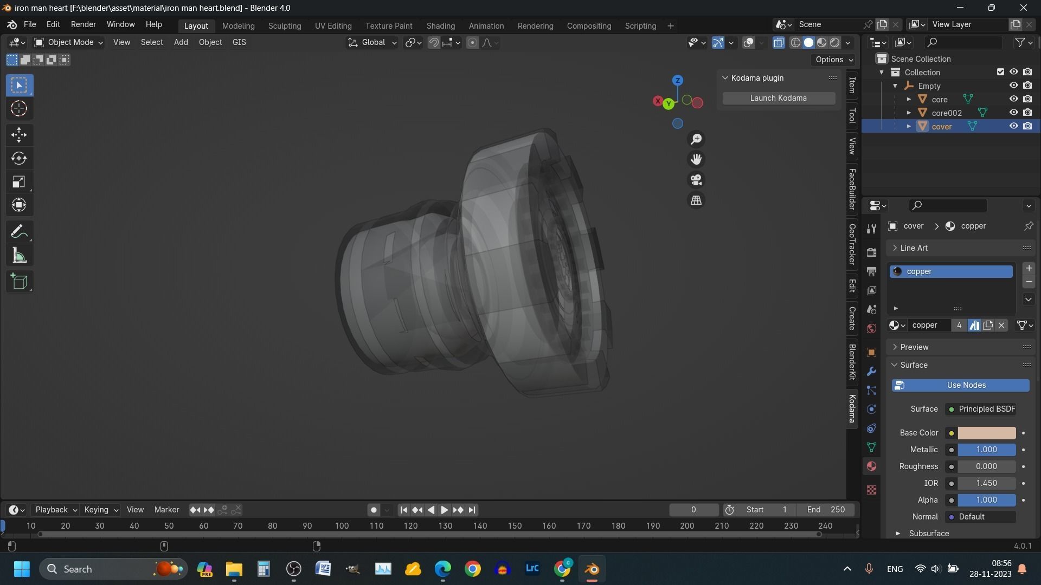Expand the Line Art panel
The image size is (1041, 585).
click(960, 248)
